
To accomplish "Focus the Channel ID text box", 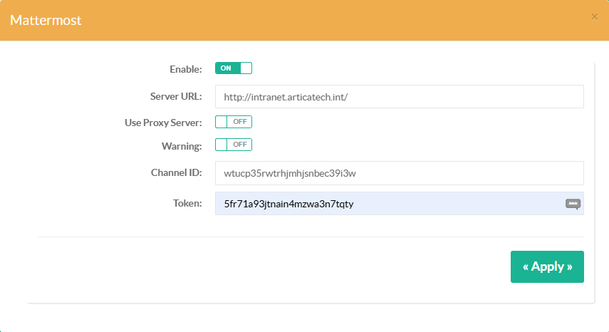I will point(399,172).
